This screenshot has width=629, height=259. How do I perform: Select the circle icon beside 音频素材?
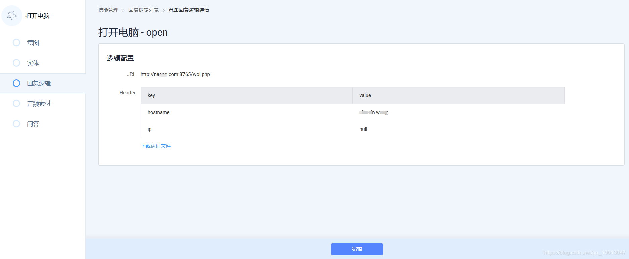pyautogui.click(x=16, y=104)
